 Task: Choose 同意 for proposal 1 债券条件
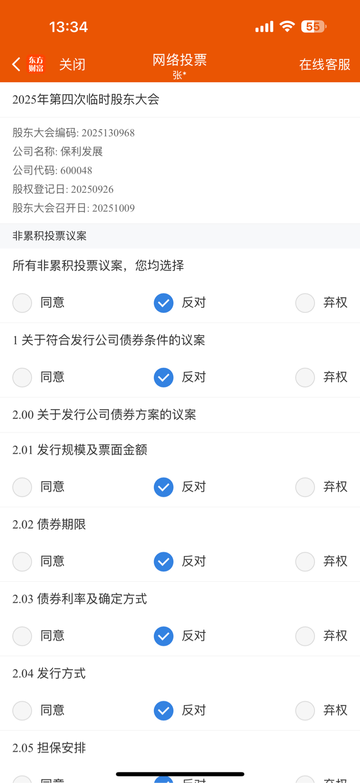click(22, 377)
